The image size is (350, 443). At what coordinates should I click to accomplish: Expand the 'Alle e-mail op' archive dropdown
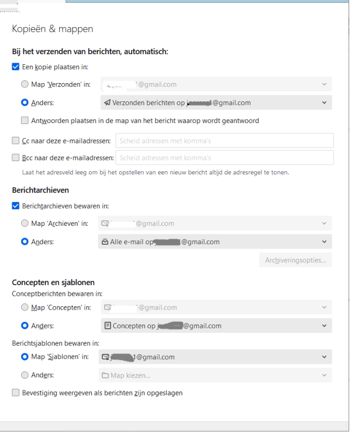(216, 242)
